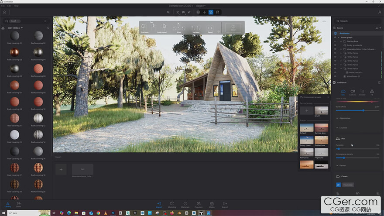The image size is (384, 216).
Task: Toggle visibility of Starting Base folder
Action: pos(335,41)
